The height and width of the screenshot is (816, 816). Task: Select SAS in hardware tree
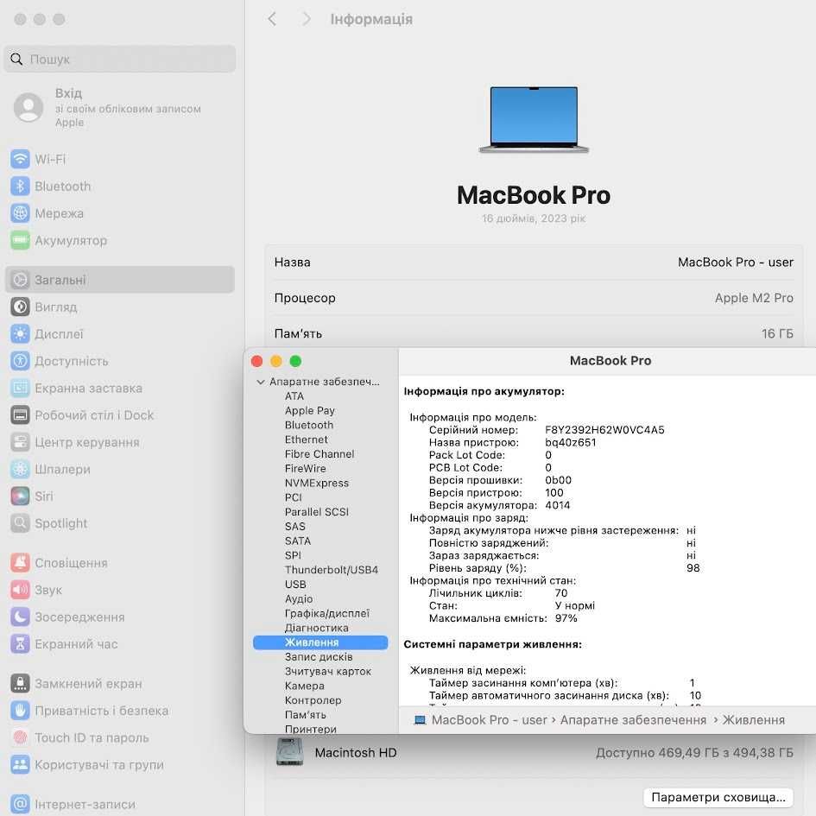tap(294, 527)
